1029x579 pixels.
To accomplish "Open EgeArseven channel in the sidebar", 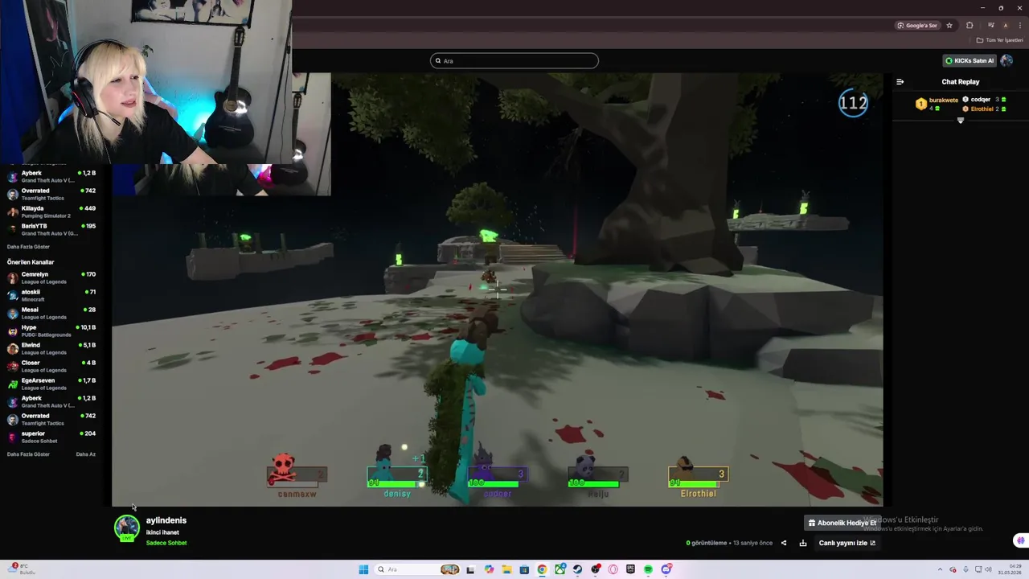I will coord(51,384).
